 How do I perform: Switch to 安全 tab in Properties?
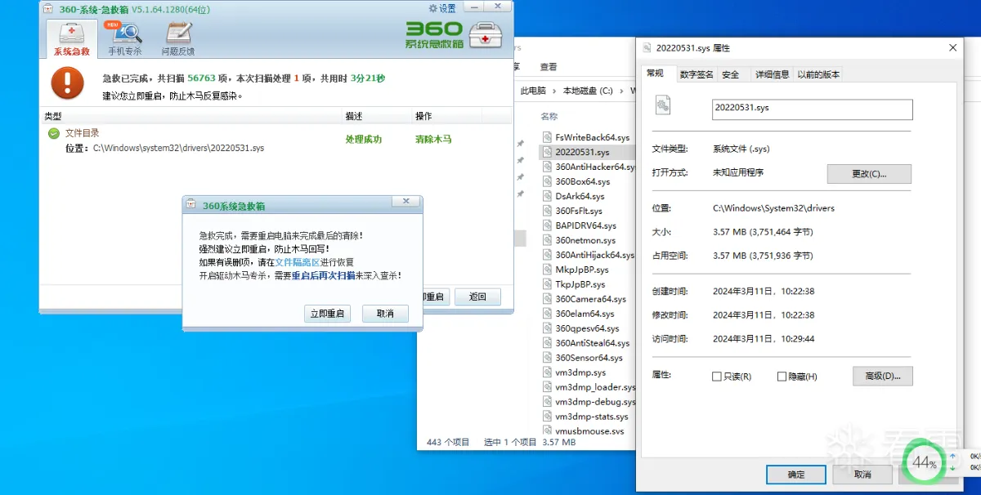pyautogui.click(x=731, y=74)
